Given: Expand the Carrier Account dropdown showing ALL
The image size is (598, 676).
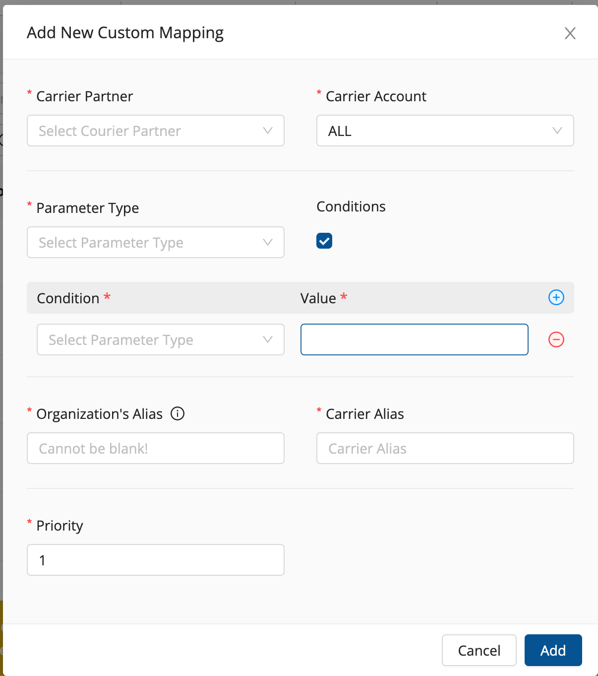Looking at the screenshot, I should pos(445,131).
